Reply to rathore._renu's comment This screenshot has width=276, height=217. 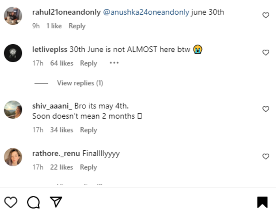click(88, 167)
